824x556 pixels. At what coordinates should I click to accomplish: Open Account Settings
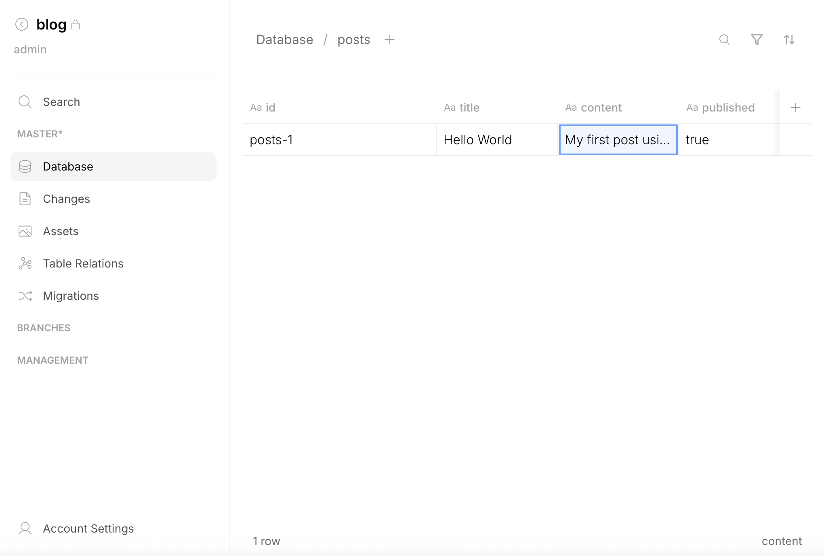[88, 528]
